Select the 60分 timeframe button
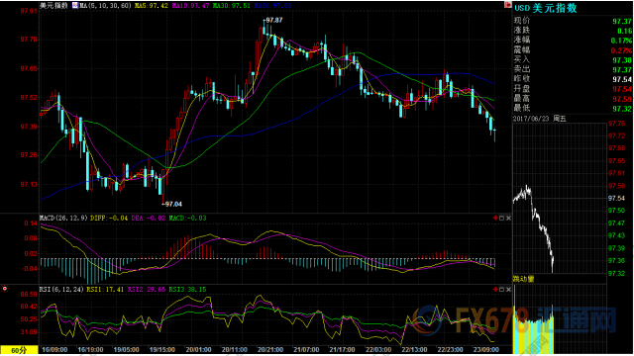The image size is (634, 356). (x=19, y=350)
